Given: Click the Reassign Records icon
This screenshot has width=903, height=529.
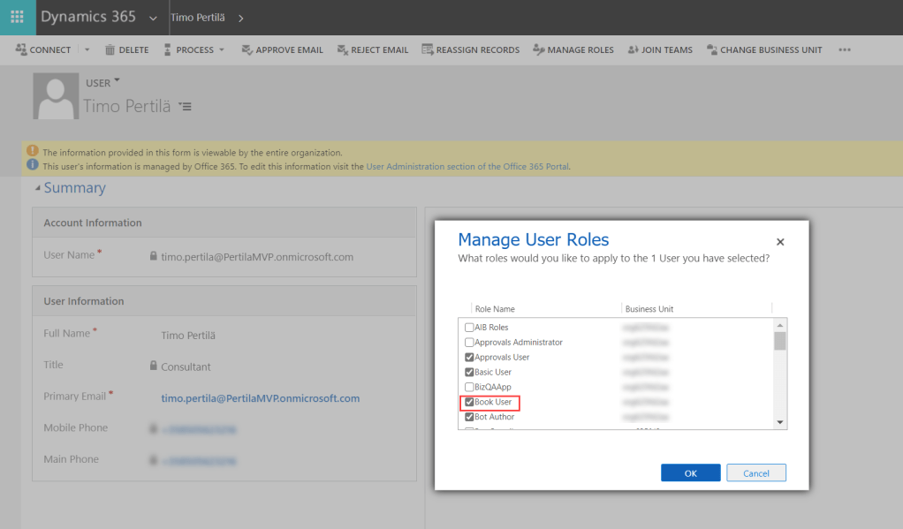Looking at the screenshot, I should 428,50.
